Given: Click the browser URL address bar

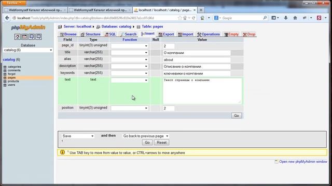Looking at the screenshot, I should coord(95,18).
